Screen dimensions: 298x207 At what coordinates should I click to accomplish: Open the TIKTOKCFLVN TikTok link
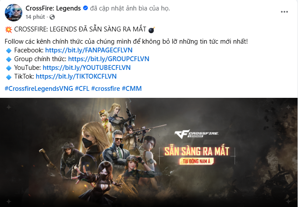(76, 76)
